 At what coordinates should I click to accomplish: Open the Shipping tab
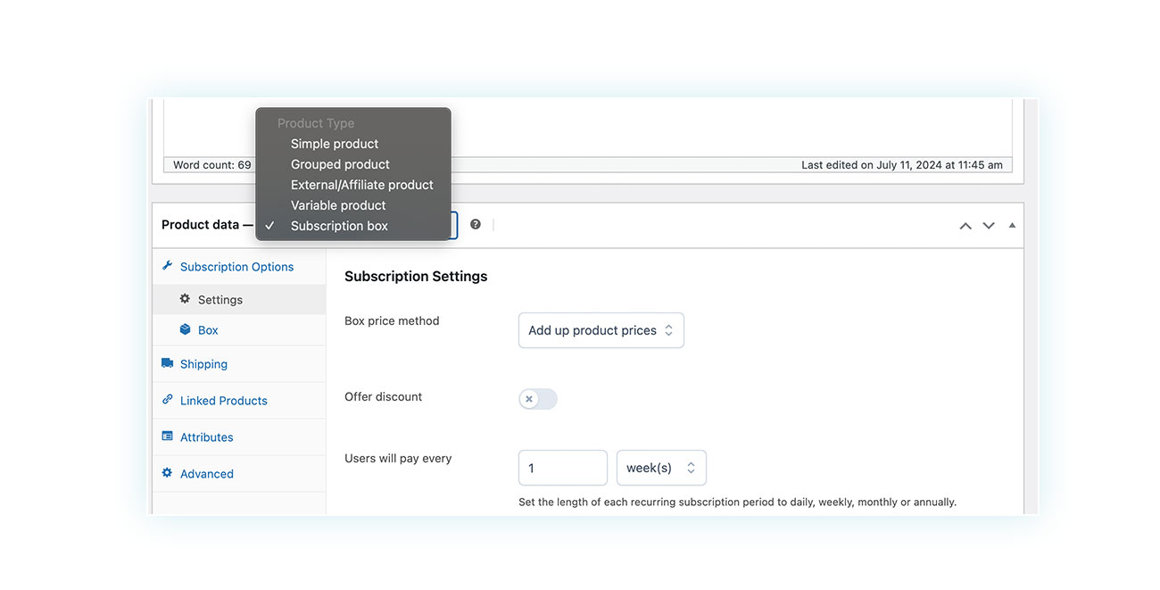[x=203, y=364]
